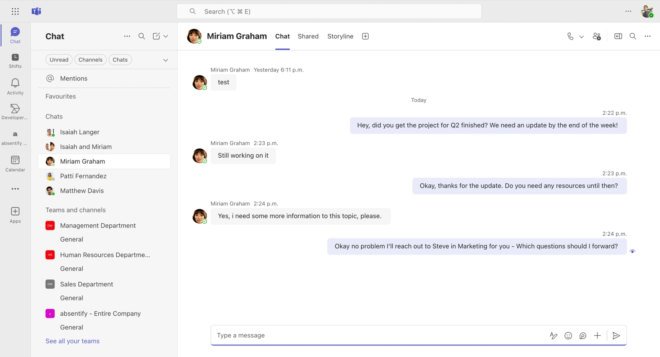Open the plus actions menu in compose box
The height and width of the screenshot is (357, 660).
point(597,336)
